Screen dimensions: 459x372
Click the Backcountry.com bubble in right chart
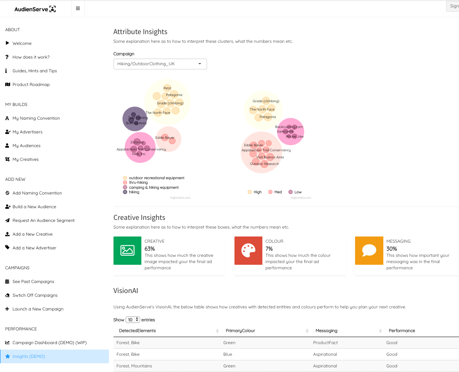click(x=289, y=127)
